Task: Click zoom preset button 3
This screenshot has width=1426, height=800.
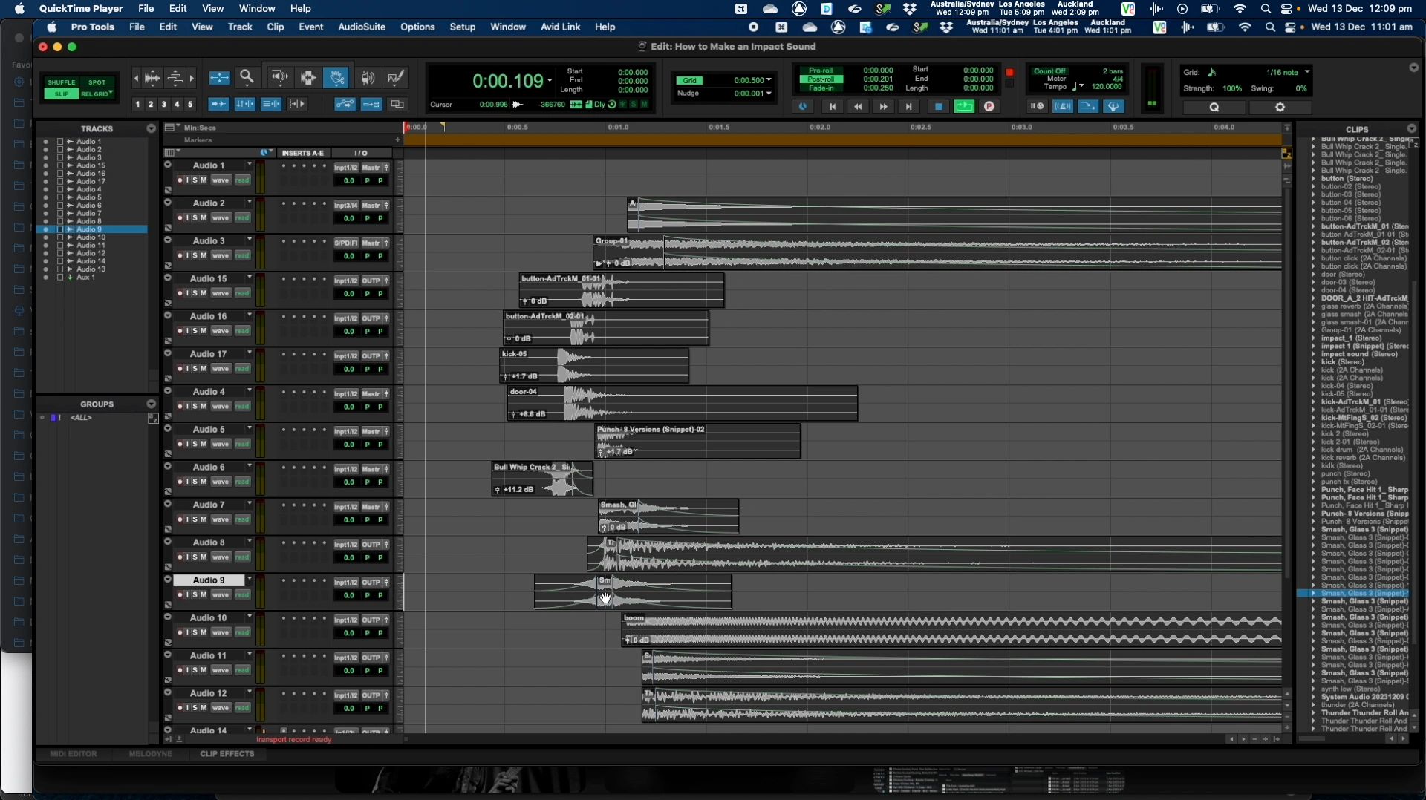Action: point(163,104)
